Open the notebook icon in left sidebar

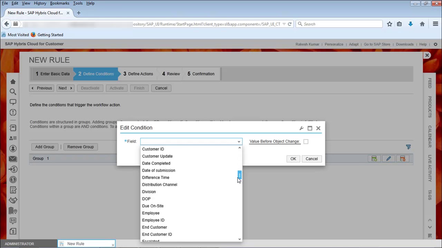pos(13,128)
